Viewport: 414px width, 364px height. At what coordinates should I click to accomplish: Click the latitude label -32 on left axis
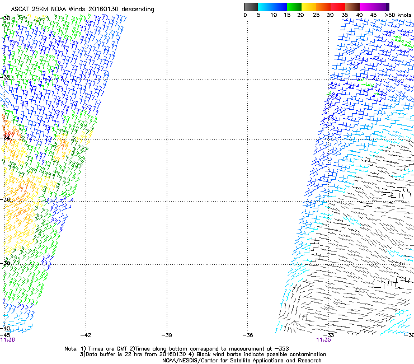click(5, 77)
